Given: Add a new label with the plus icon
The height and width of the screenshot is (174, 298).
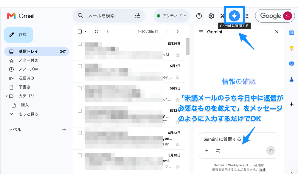Looking at the screenshot, I should point(64,130).
